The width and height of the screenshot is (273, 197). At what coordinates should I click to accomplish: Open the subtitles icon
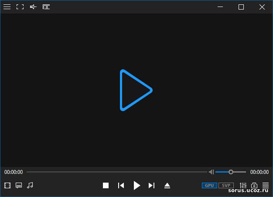[19, 185]
